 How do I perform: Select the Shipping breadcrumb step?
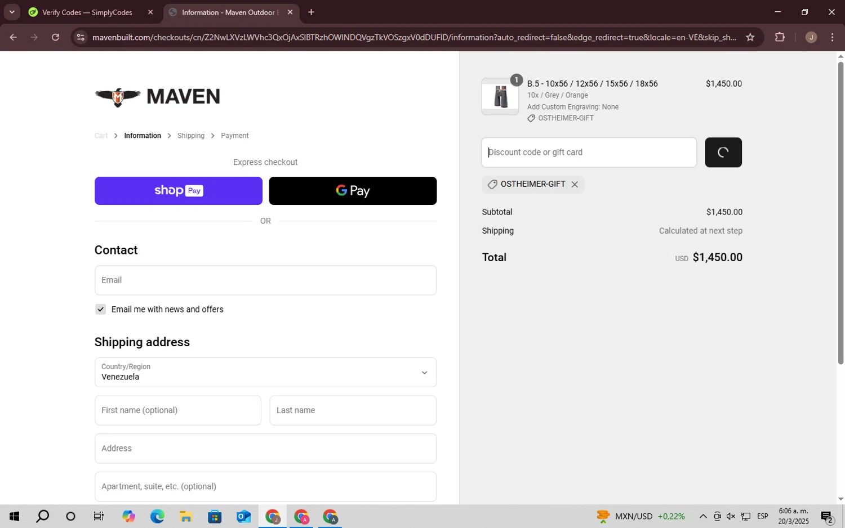(191, 136)
